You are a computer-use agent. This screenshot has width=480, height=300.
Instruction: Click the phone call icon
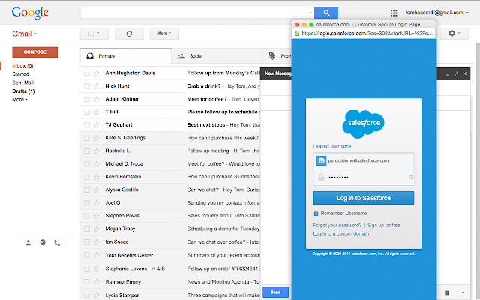tap(56, 242)
